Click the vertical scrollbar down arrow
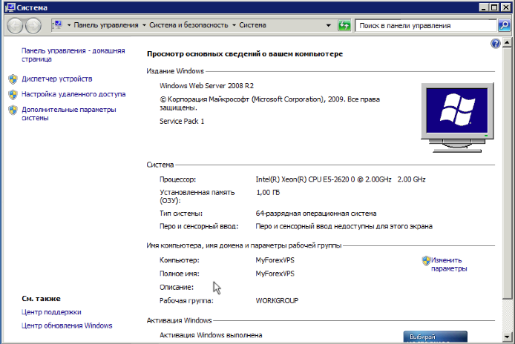515x344 pixels. pyautogui.click(x=508, y=338)
